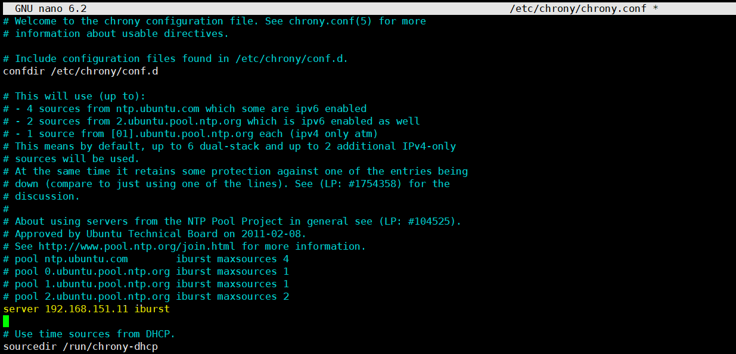Place cursor on server 192.168.151.11 iburst line
Viewport: 736px width, 354px height.
[86, 309]
